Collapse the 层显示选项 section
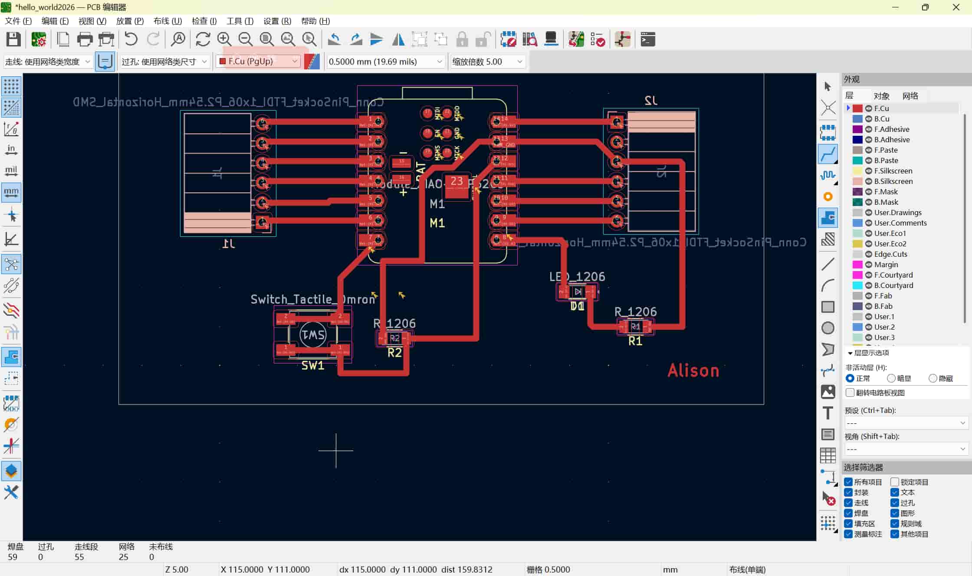 pos(850,353)
